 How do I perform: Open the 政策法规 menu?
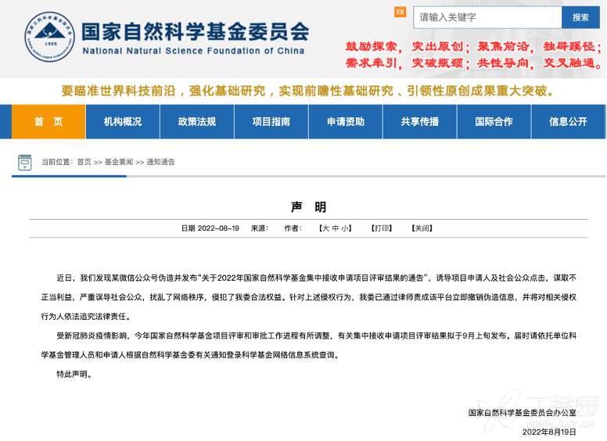[197, 122]
